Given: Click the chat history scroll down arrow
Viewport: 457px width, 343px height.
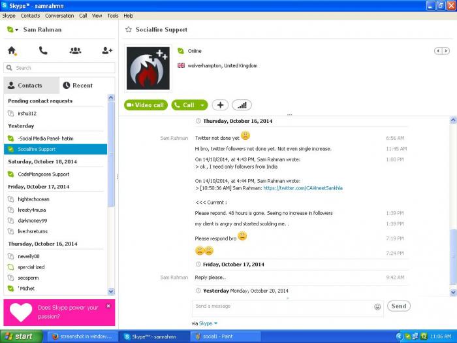Looking at the screenshot, I should point(453,292).
